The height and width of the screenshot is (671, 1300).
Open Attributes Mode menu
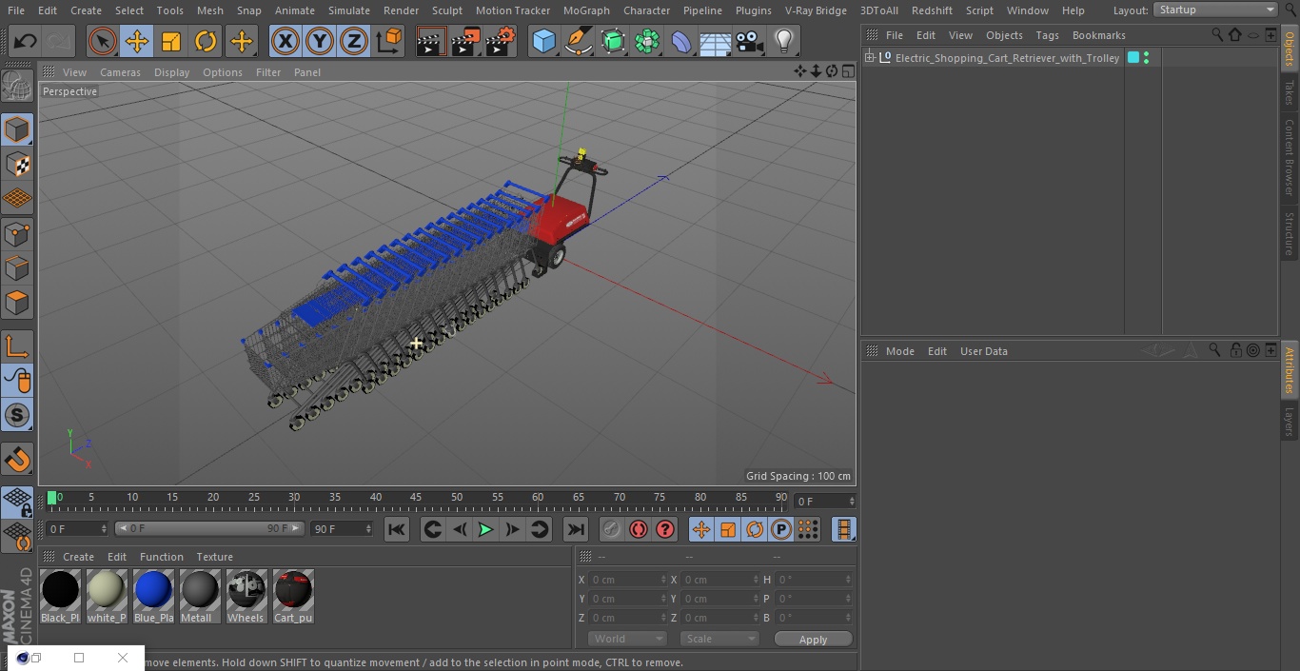click(899, 351)
